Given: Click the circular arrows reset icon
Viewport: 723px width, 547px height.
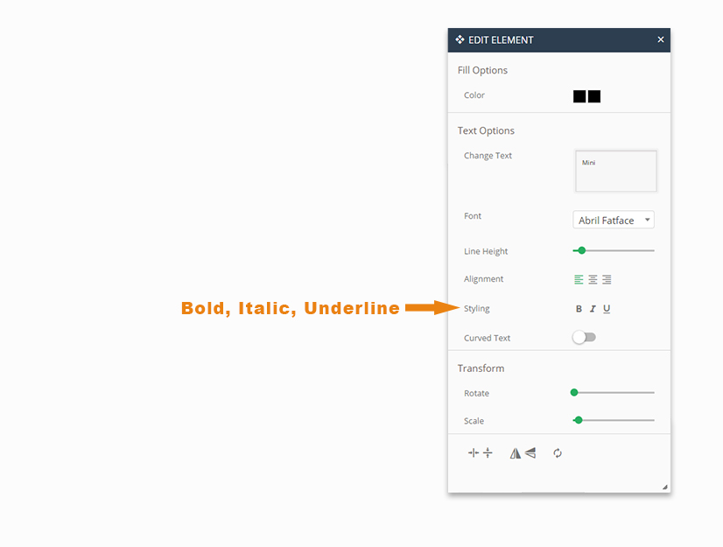Looking at the screenshot, I should (x=558, y=453).
